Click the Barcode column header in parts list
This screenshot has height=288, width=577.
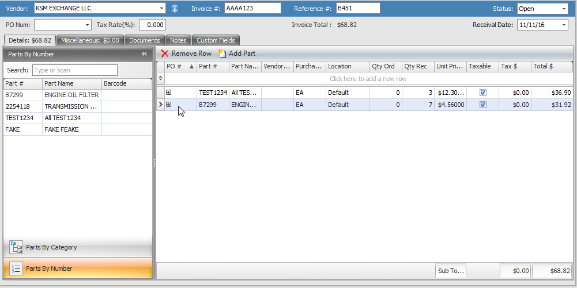click(x=127, y=84)
